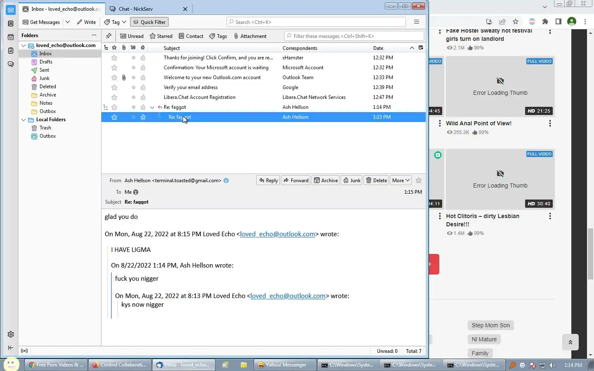This screenshot has height=371, width=594.
Task: Open Thunderbird application hamburger menu
Action: (417, 22)
